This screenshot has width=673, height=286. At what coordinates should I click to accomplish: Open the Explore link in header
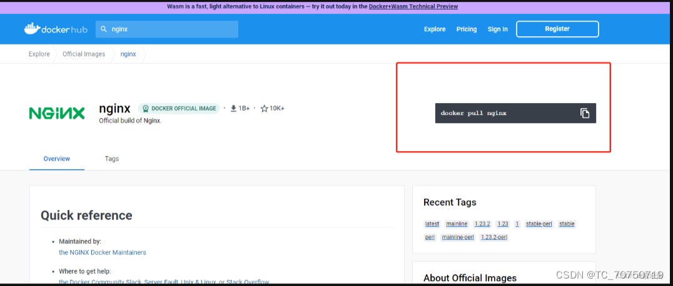[435, 29]
